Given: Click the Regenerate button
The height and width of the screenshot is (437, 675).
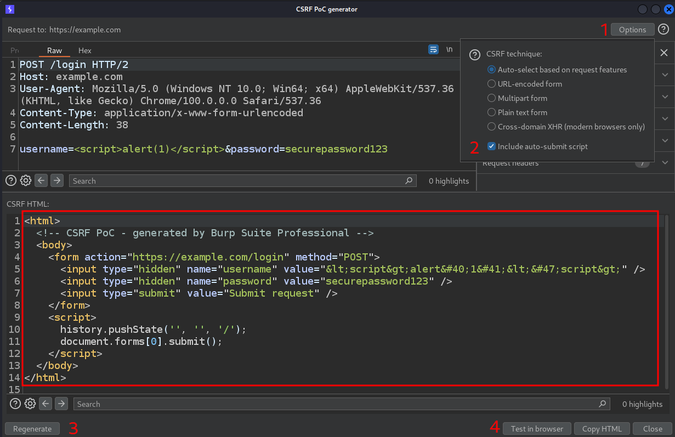Looking at the screenshot, I should pyautogui.click(x=32, y=429).
